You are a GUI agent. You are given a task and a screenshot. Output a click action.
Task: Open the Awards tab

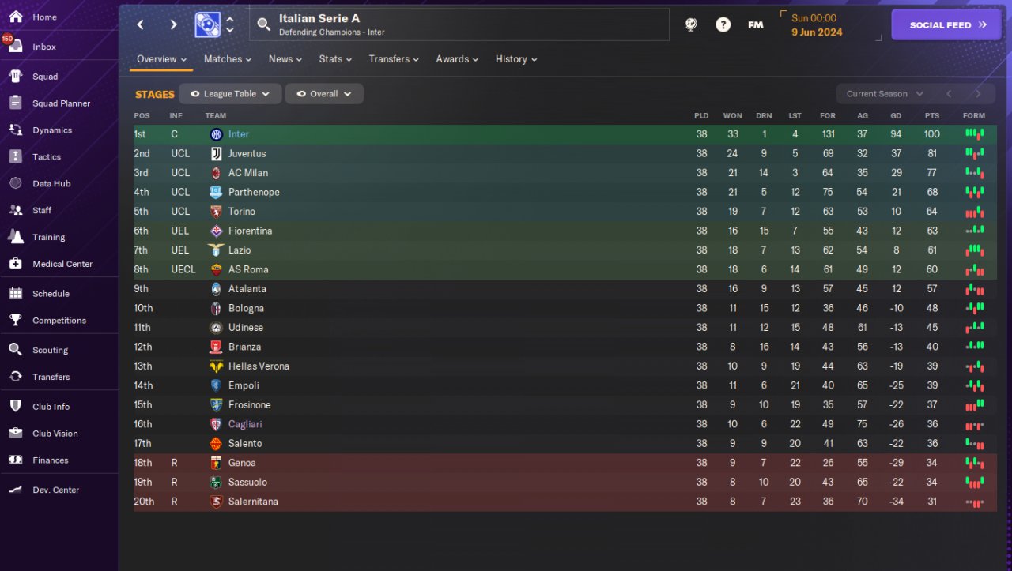(x=457, y=59)
